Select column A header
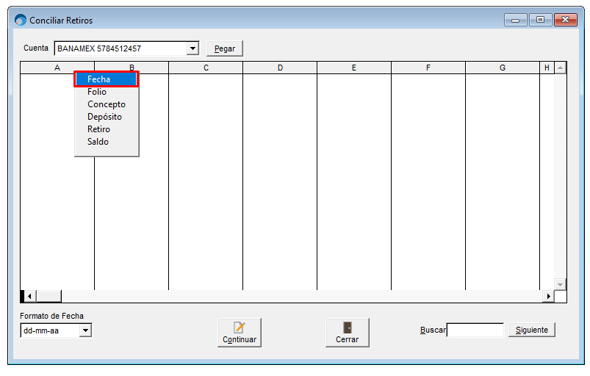Image resolution: width=590 pixels, height=376 pixels. (x=57, y=68)
